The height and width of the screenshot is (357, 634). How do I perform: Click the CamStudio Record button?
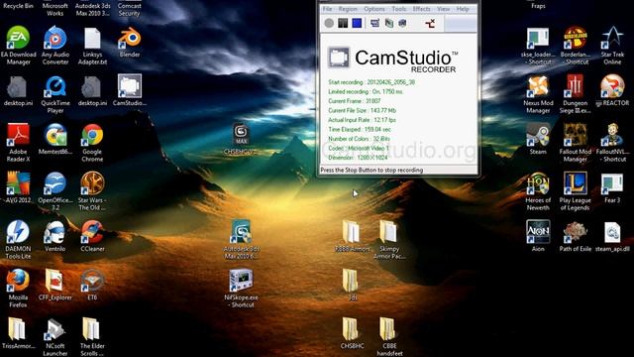[329, 23]
